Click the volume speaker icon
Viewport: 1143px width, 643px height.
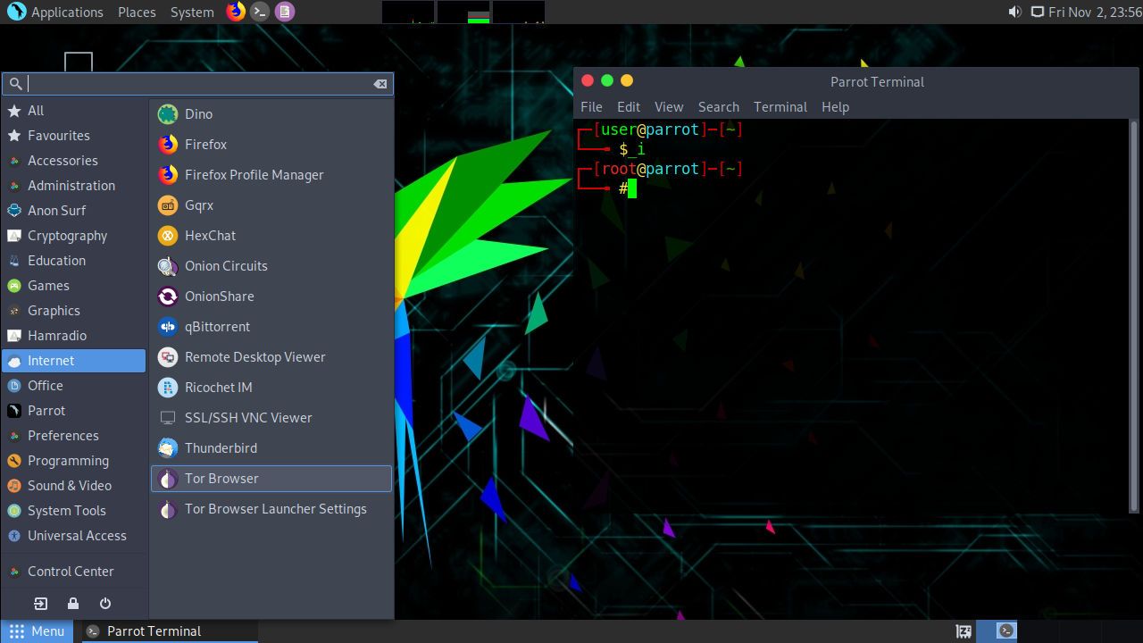[x=1014, y=12]
